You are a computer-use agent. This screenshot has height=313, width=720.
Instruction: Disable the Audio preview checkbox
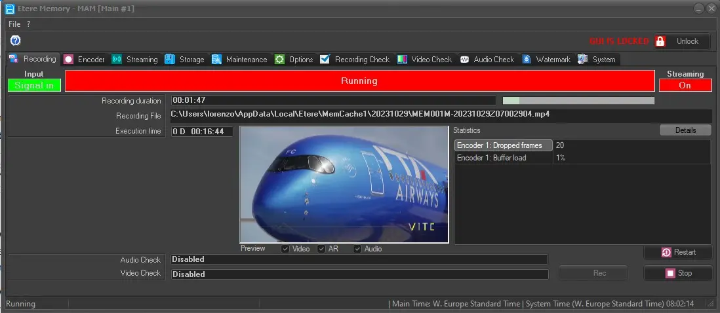click(357, 249)
